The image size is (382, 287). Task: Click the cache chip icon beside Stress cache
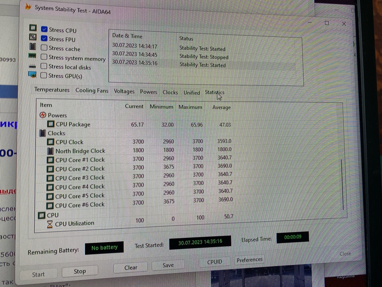(33, 46)
